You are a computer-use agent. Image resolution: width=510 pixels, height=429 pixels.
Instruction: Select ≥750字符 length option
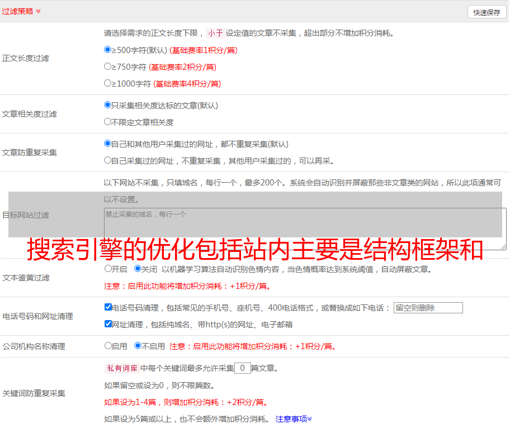pyautogui.click(x=108, y=66)
